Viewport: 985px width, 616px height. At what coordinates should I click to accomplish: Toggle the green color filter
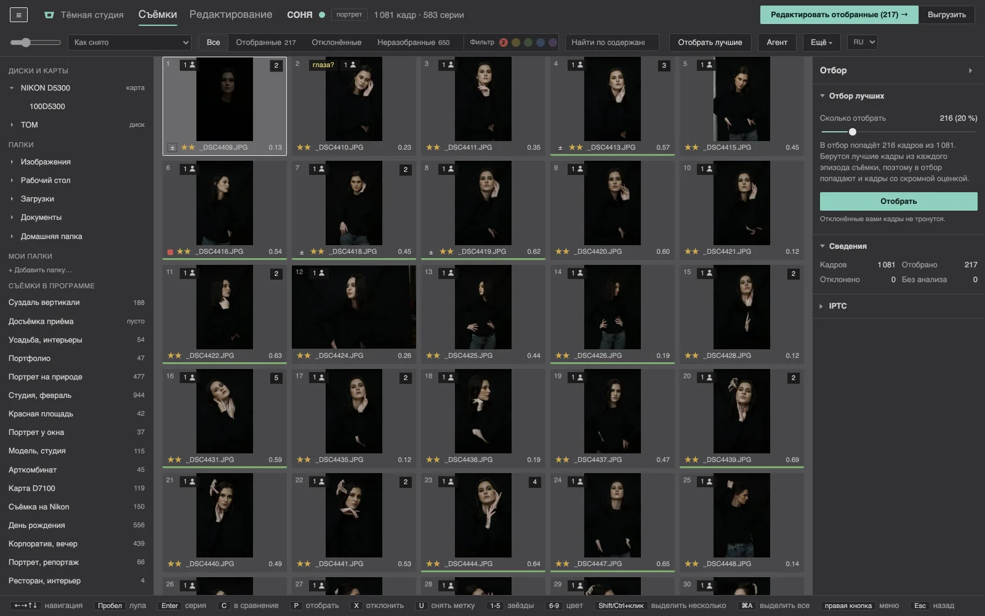(x=528, y=43)
